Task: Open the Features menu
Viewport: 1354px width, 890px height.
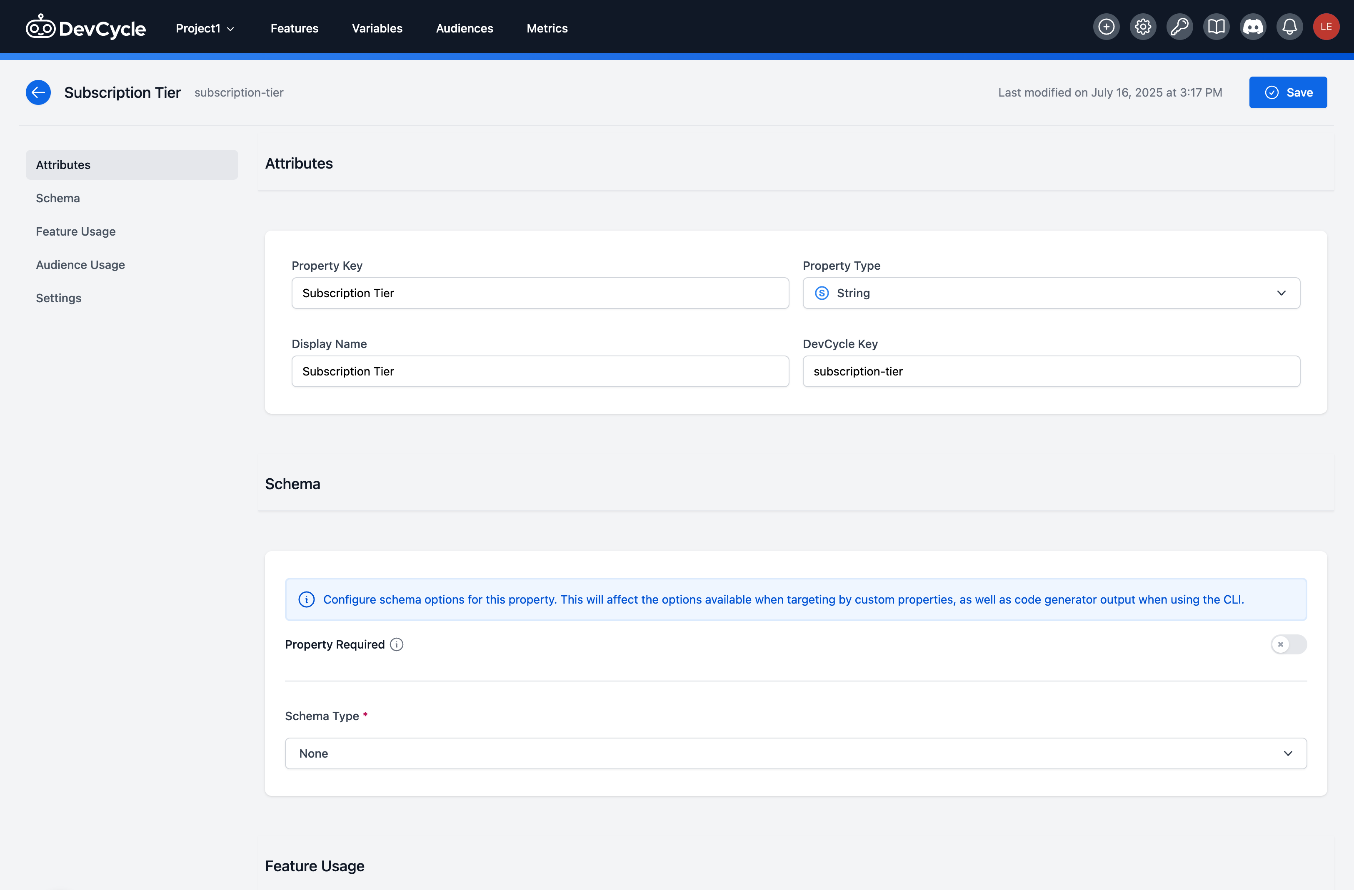Action: click(294, 28)
